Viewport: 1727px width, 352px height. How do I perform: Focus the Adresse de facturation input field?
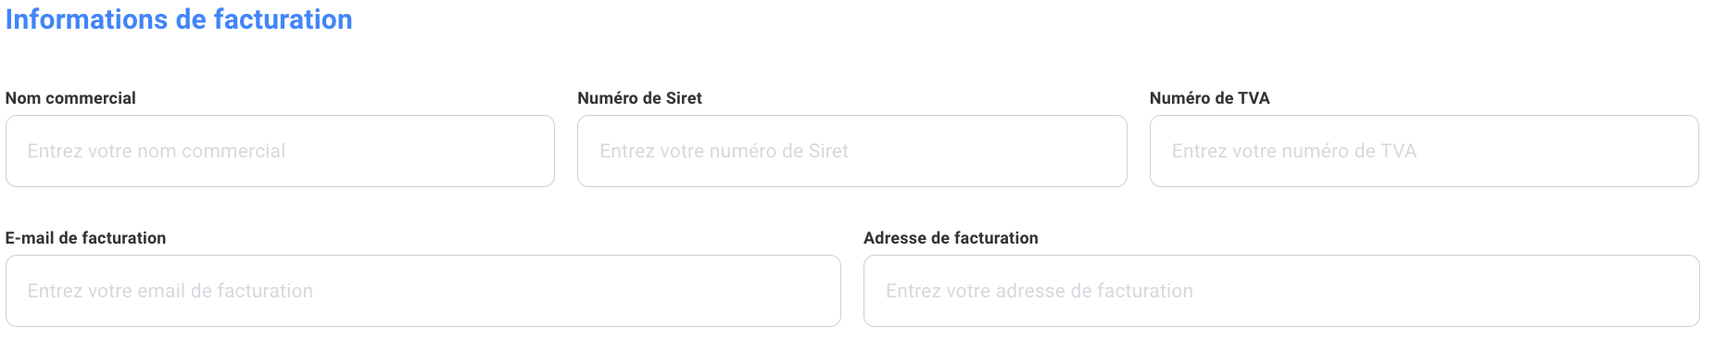[1281, 291]
